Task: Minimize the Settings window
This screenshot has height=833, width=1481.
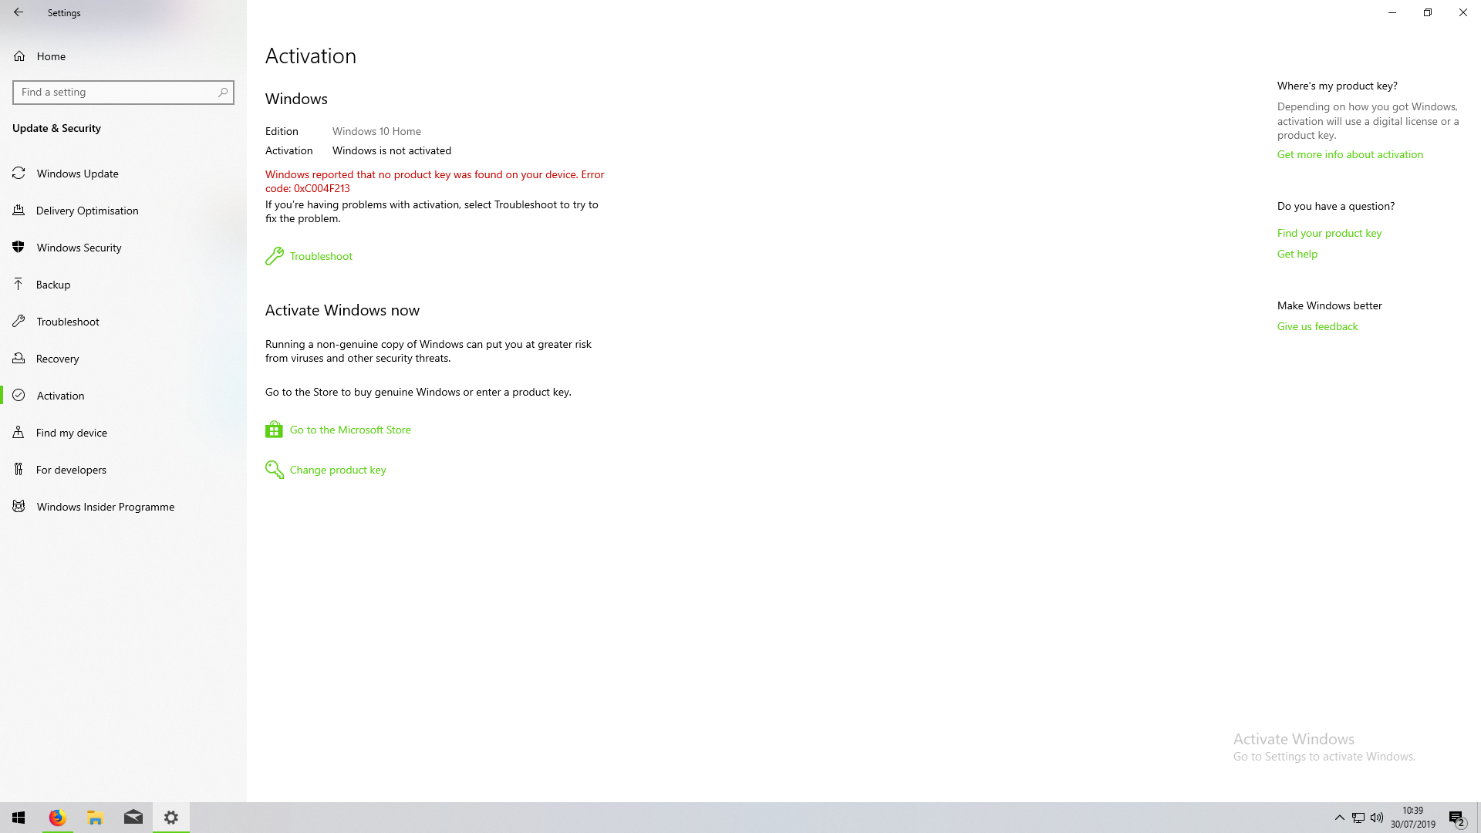Action: (x=1392, y=12)
